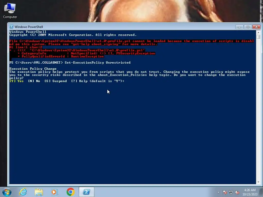
Task: Minimize the Windows PowerShell window
Action: [x=239, y=27]
